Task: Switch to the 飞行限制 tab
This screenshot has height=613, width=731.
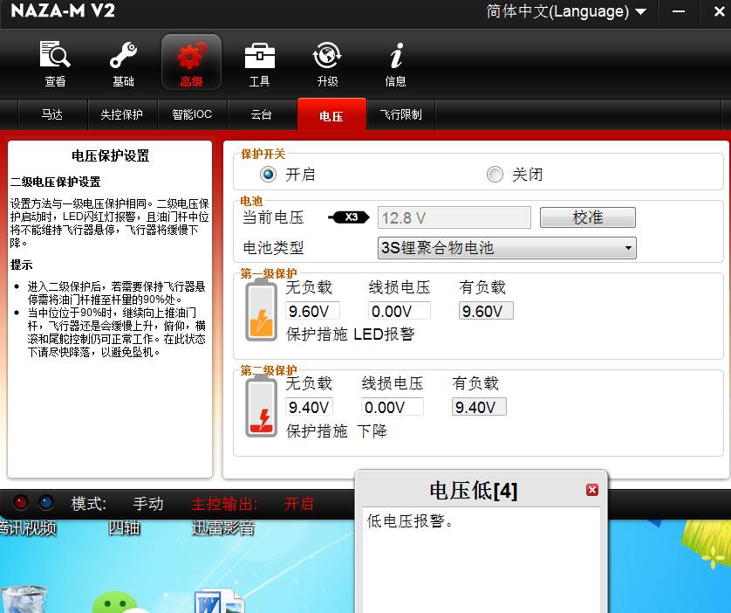Action: pos(401,114)
